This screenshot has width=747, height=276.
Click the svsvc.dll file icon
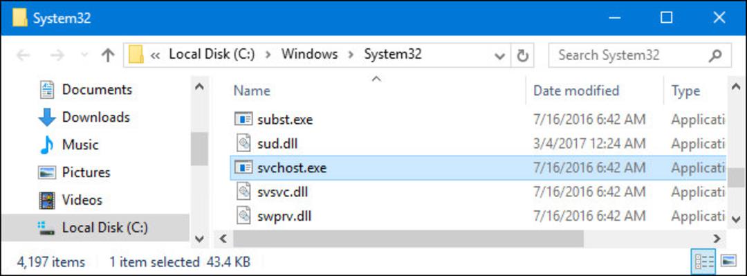[x=243, y=192]
